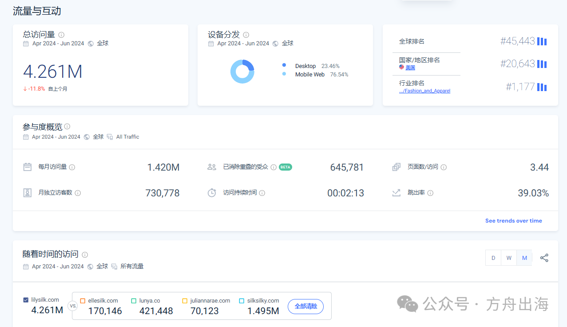
Task: Click info icon beside 页面数/访问
Action: (x=444, y=167)
